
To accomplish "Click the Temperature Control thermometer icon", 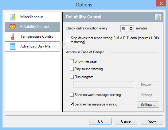I will pos(13,36).
